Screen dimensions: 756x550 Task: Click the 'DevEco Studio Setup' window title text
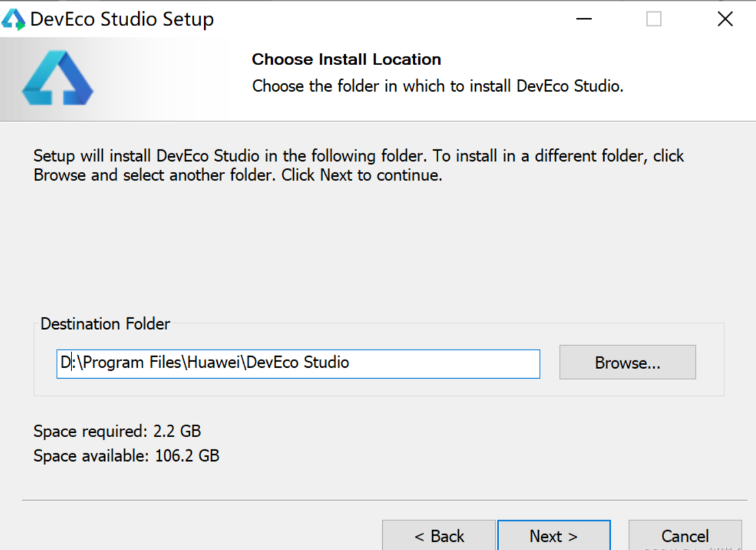coord(122,19)
